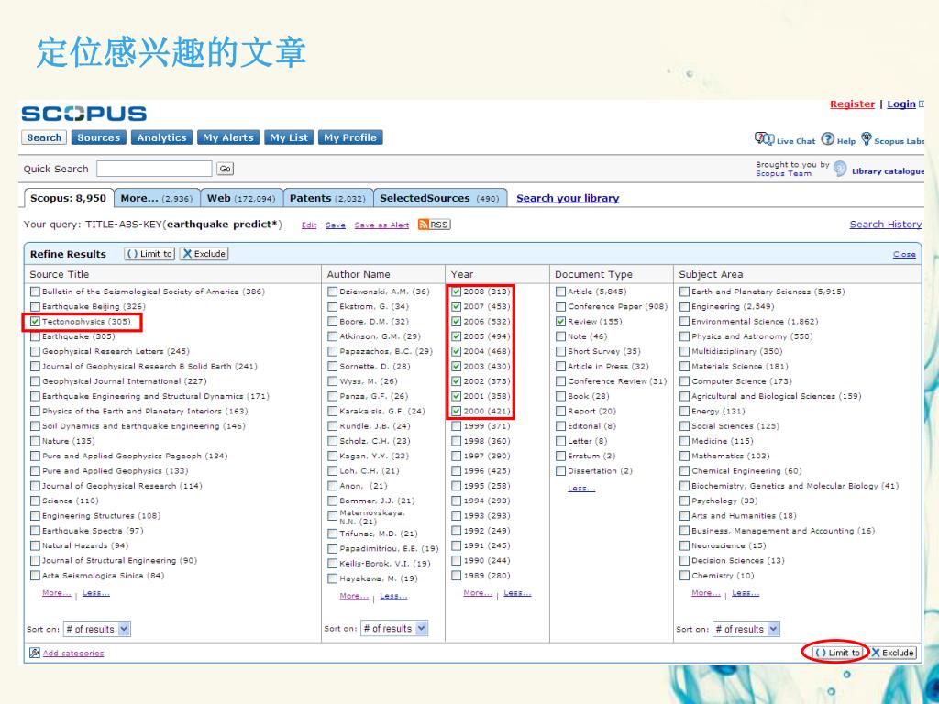This screenshot has height=704, width=939.
Task: Open Source Title sort-on dropdown
Action: click(x=97, y=629)
